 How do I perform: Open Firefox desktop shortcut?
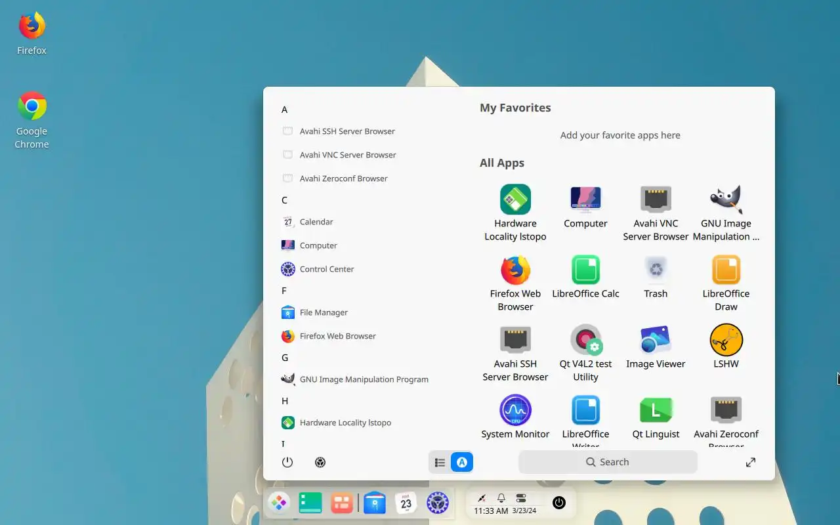[x=31, y=33]
